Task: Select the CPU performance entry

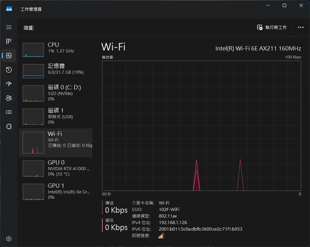Action: [56, 50]
